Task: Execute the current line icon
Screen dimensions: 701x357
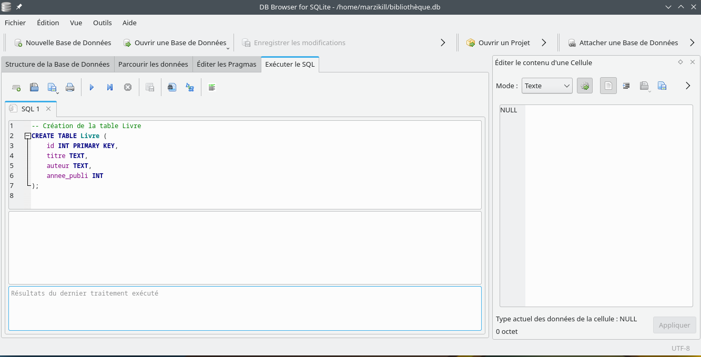Action: point(110,88)
